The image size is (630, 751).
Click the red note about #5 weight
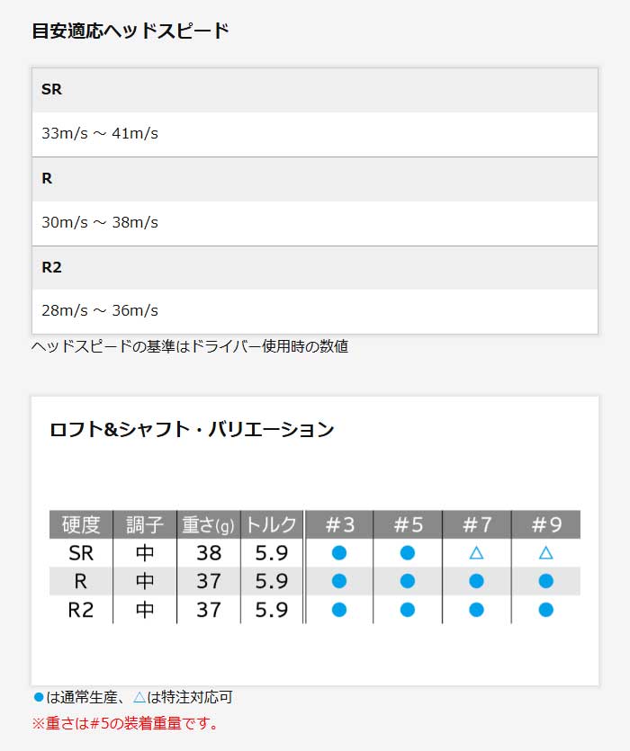(x=125, y=722)
